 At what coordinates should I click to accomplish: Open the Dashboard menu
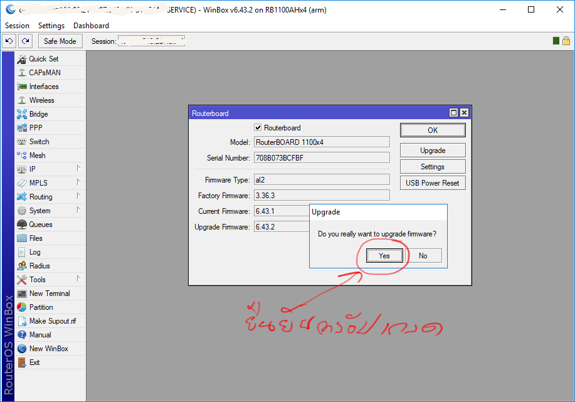coord(91,26)
